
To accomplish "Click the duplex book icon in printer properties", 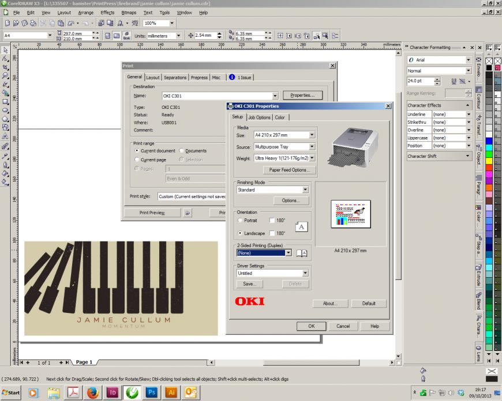I will (302, 254).
